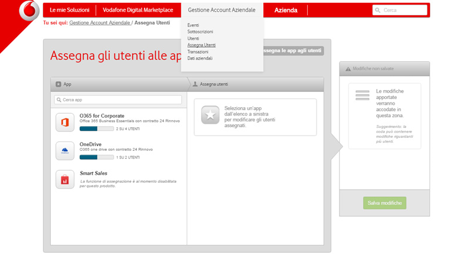450x264 pixels.
Task: Choose Sottoscrizioni in the dropdown menu
Action: pos(200,32)
